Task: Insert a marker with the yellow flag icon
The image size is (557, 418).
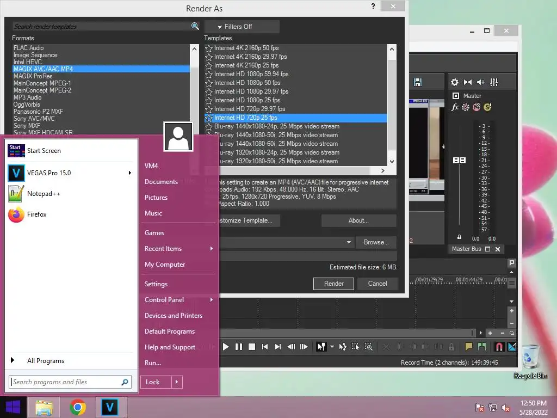Action: [468, 347]
